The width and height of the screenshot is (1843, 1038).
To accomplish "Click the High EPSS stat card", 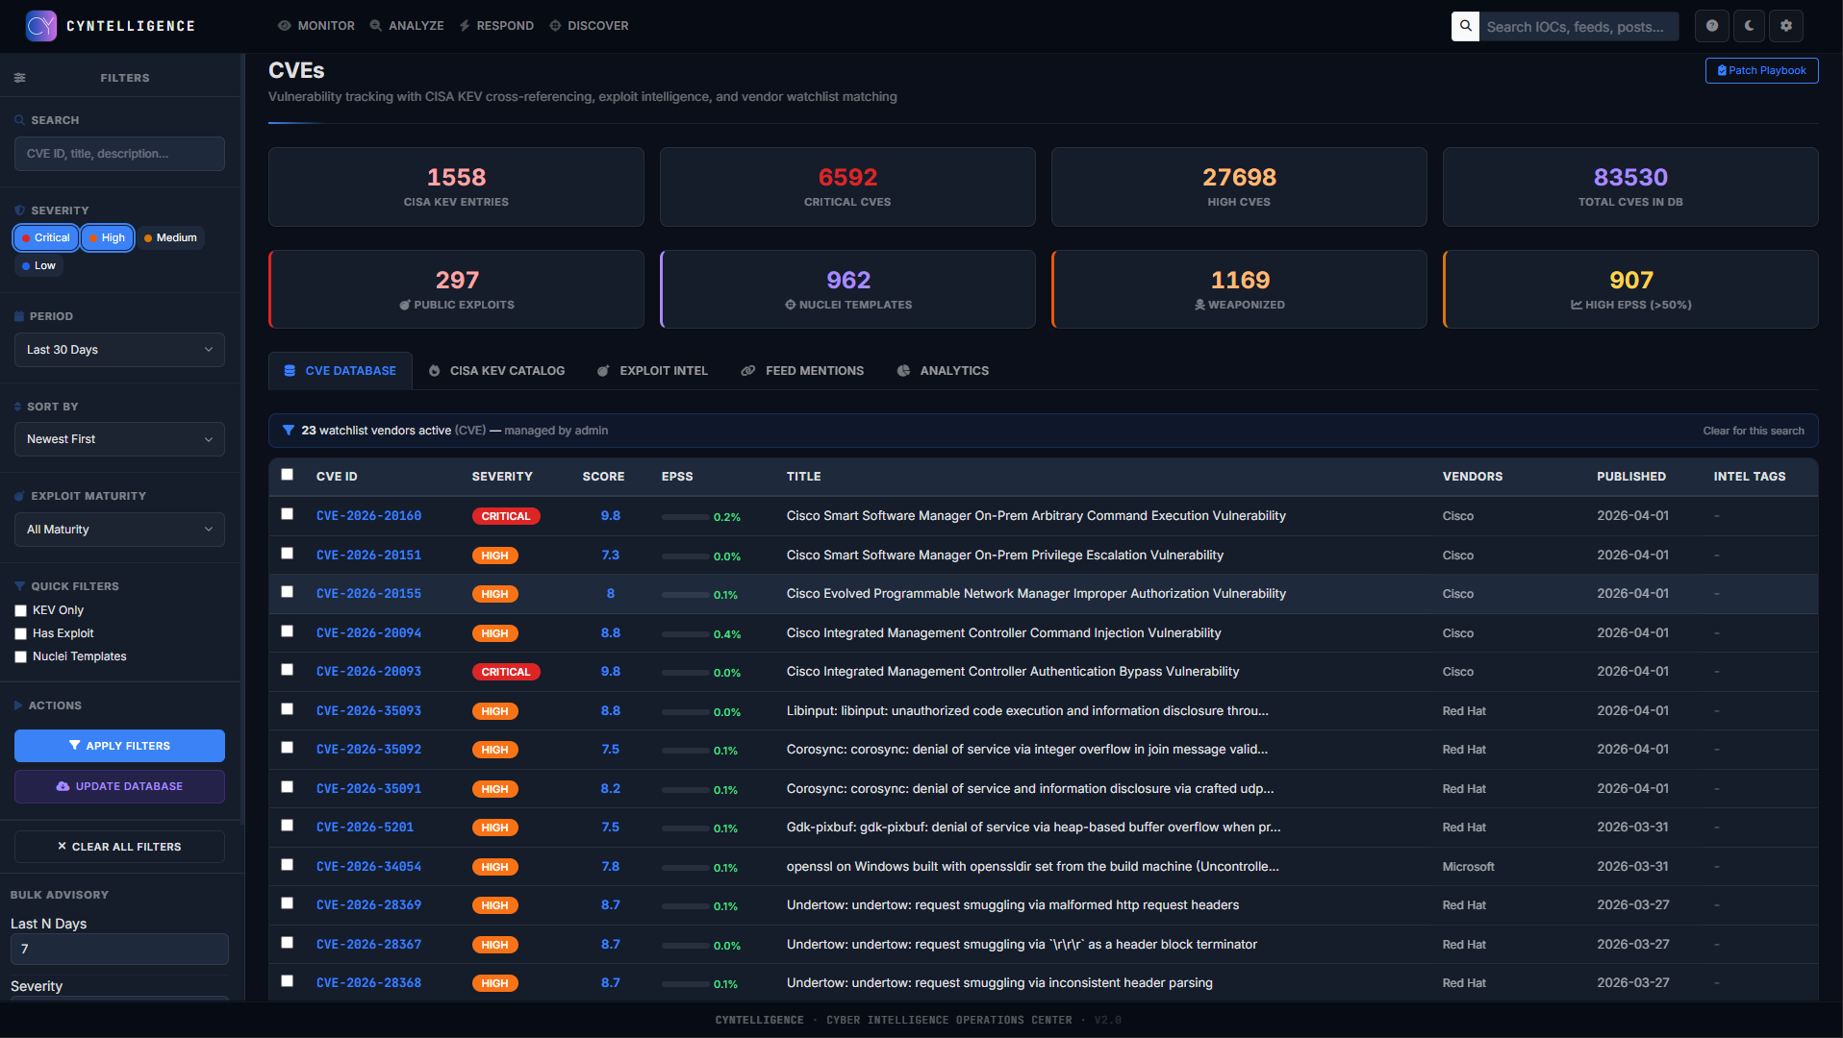I will click(1630, 289).
